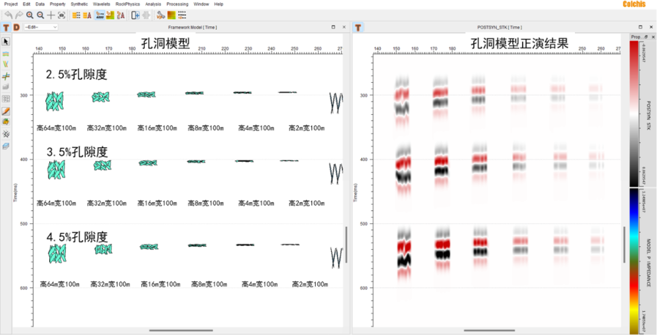Open the Help menu
The image size is (657, 335).
(218, 4)
